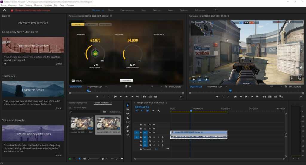Screen dimensions: 306x165
Task: Open Source monitor panel menu
Action: [x=111, y=16]
